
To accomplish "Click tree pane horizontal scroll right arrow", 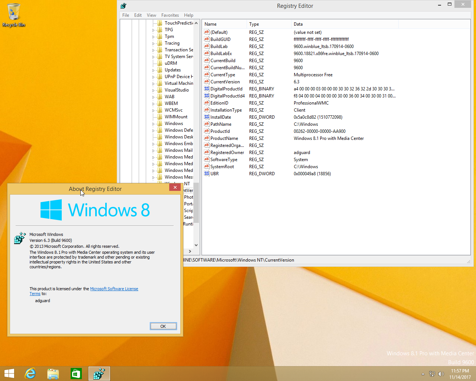I will tap(190, 252).
